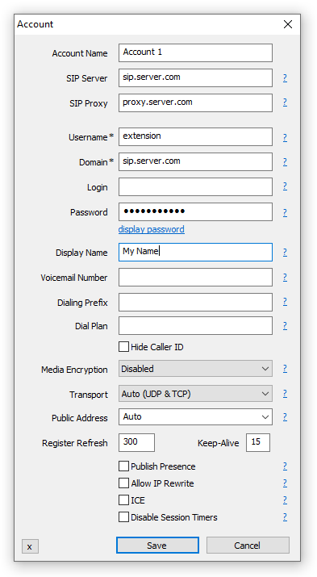Expand the Media Encryption dropdown
The width and height of the screenshot is (317, 577).
point(195,369)
